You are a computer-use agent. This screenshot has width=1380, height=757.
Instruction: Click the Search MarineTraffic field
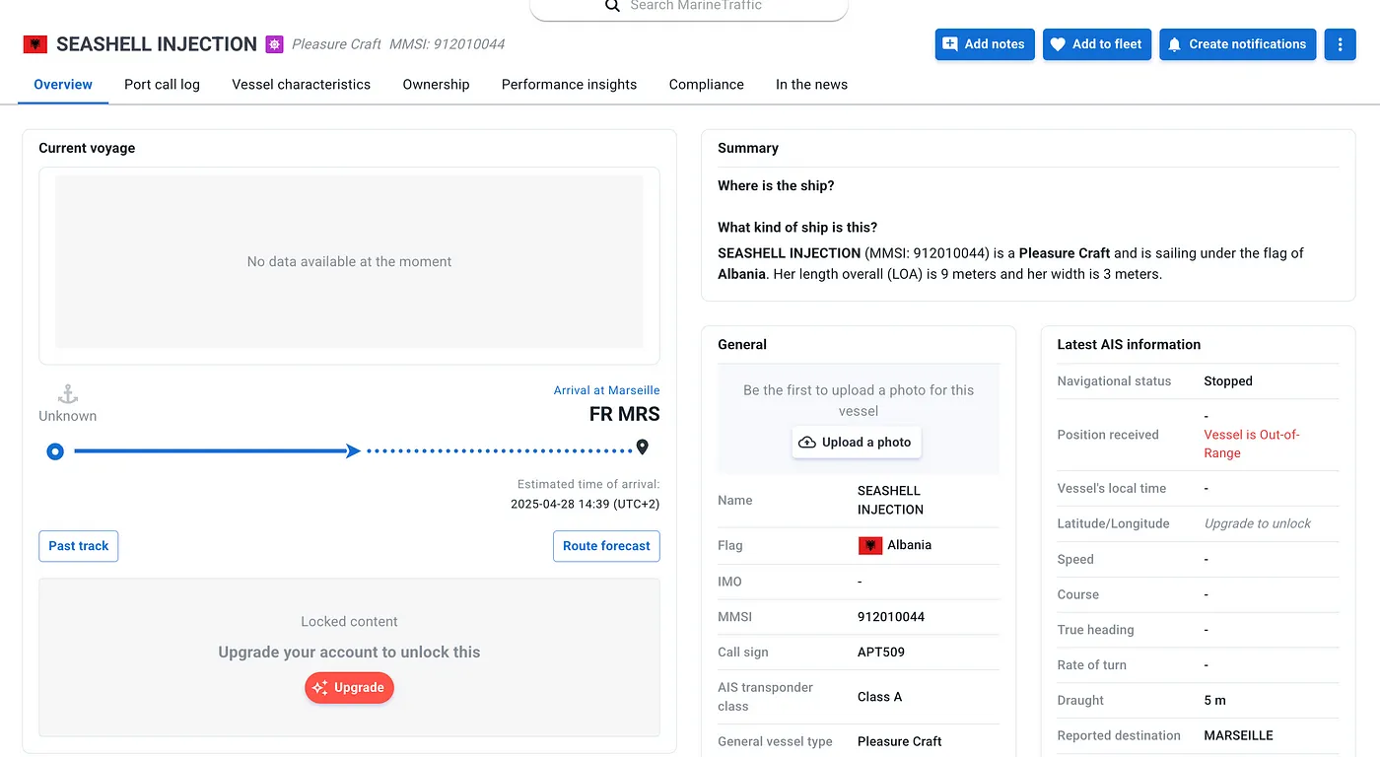point(689,8)
